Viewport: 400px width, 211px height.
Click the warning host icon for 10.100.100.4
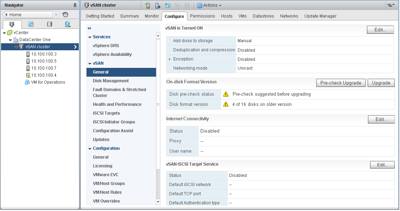pyautogui.click(x=28, y=75)
